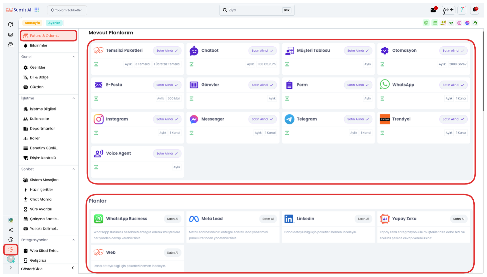487x277 pixels.
Task: Click the wifi status icon in toolbar
Action: pos(451,23)
